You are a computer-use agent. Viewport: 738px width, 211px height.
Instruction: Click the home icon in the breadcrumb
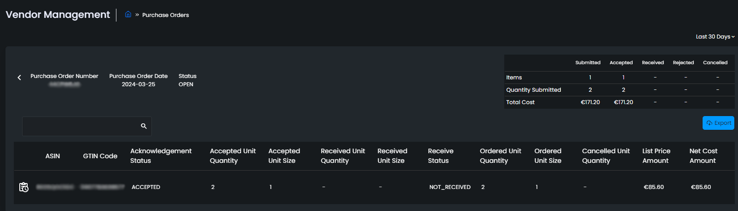coord(128,15)
